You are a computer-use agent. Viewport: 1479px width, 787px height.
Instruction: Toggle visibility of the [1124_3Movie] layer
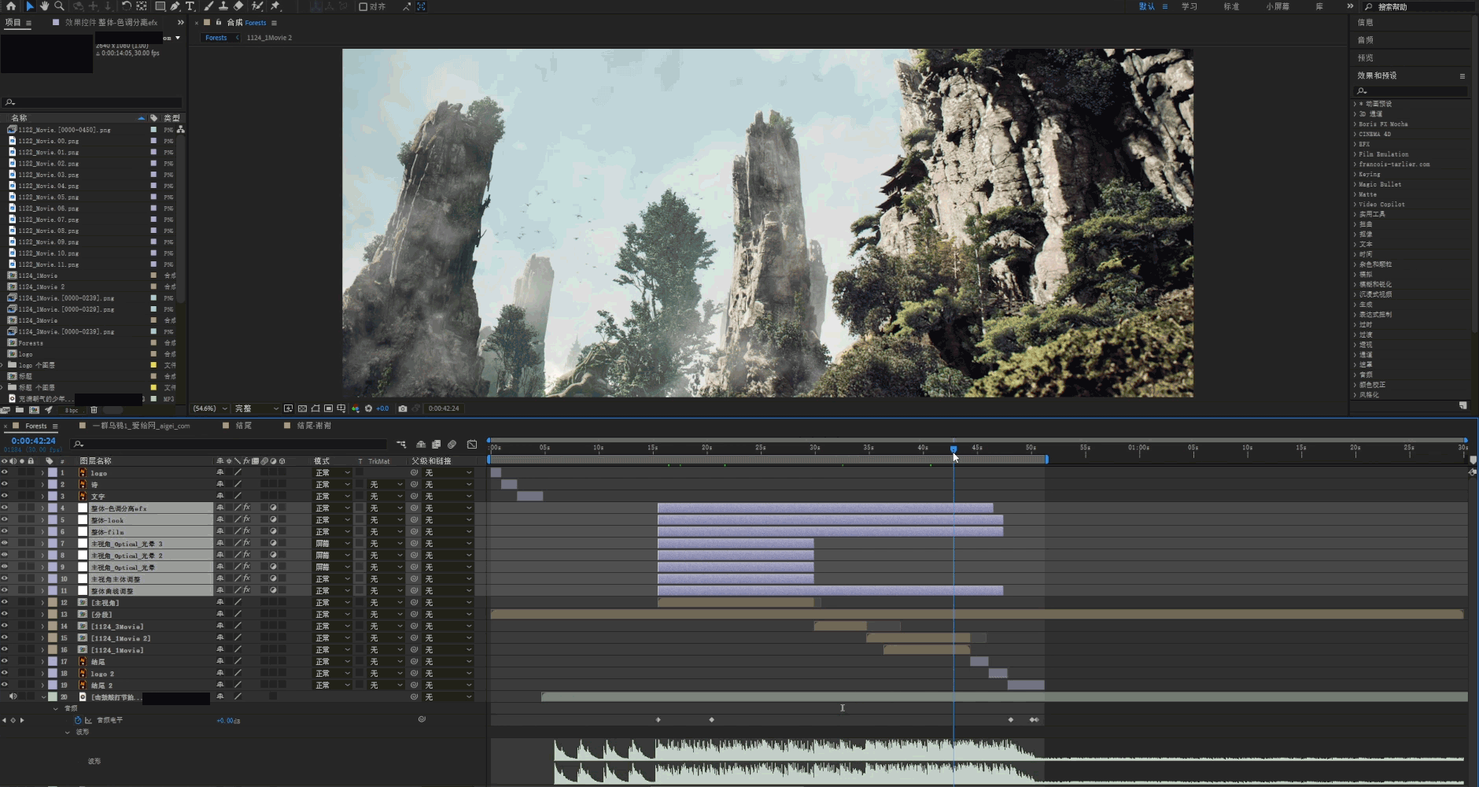[5, 626]
